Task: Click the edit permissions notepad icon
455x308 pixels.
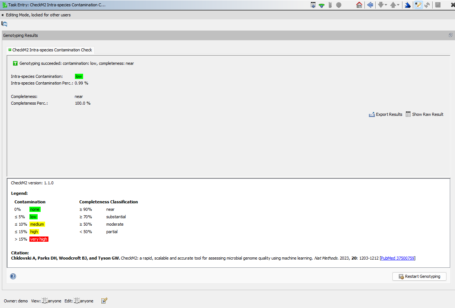Action: (x=104, y=301)
